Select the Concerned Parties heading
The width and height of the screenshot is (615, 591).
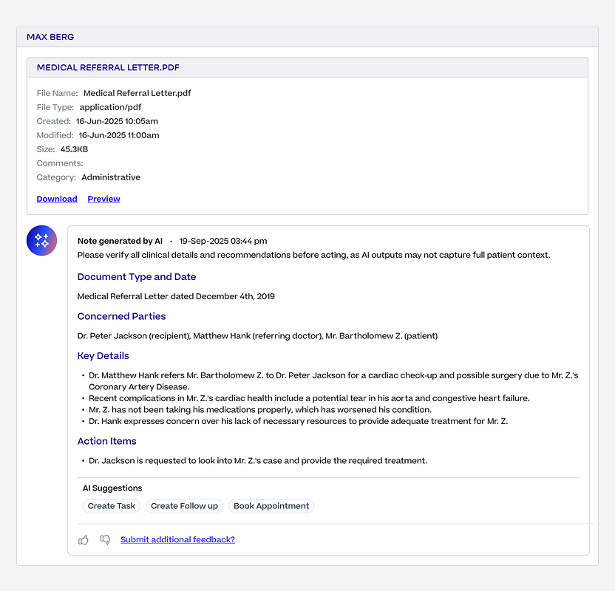point(121,316)
